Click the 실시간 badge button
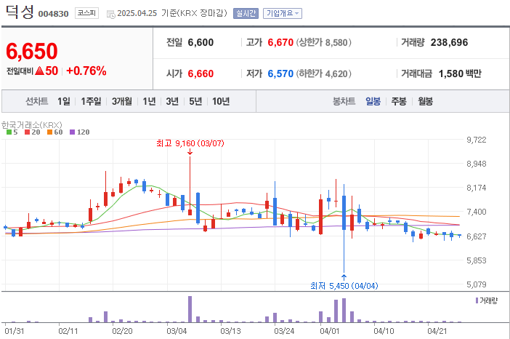Viewport: 510px width, 339px height. [x=246, y=13]
